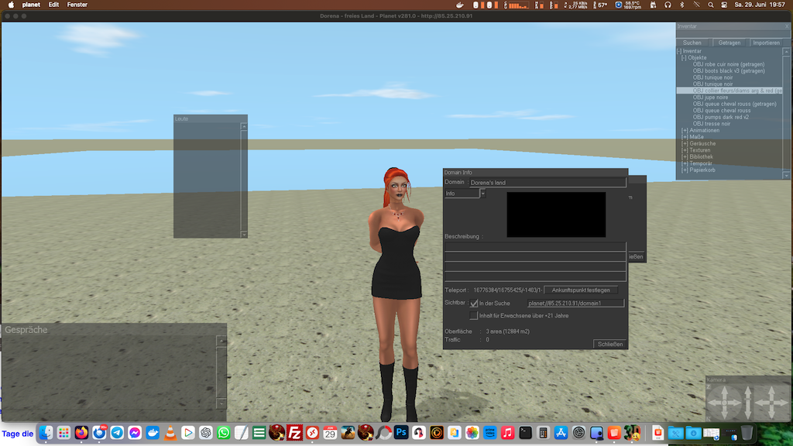Uncheck the 'In der Suche' checkbox

(x=474, y=304)
